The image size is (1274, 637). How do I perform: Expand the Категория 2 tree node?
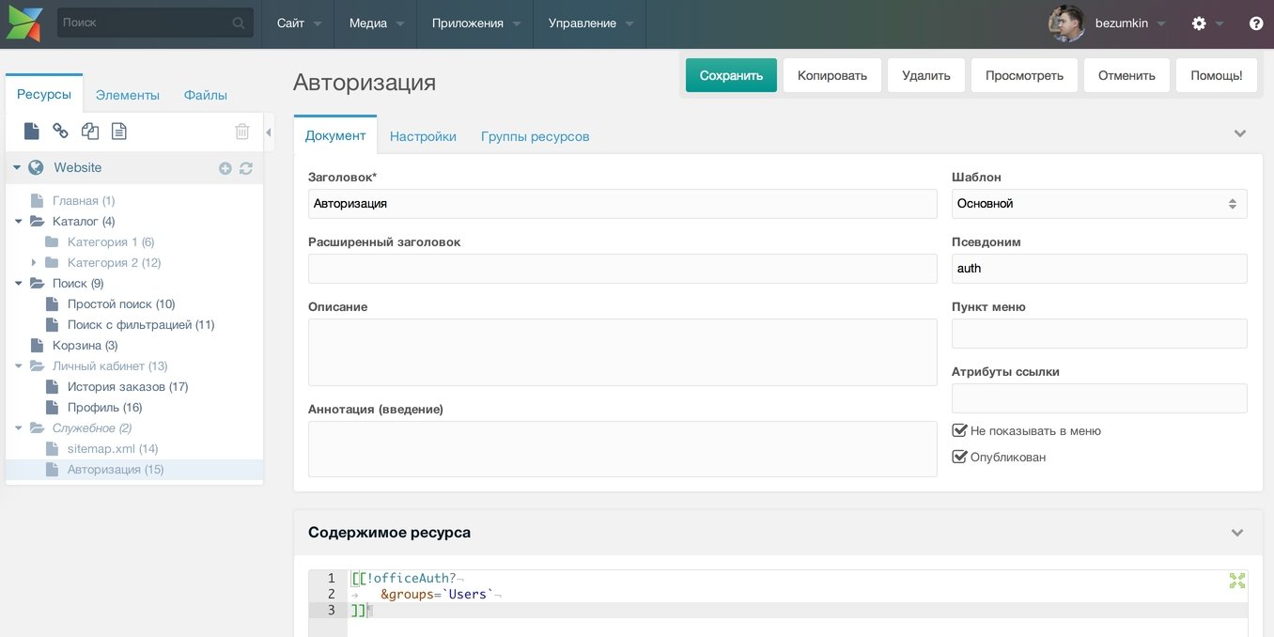coord(35,263)
